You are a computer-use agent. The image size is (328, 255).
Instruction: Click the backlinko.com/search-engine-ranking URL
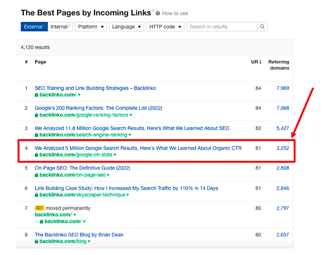click(x=83, y=135)
